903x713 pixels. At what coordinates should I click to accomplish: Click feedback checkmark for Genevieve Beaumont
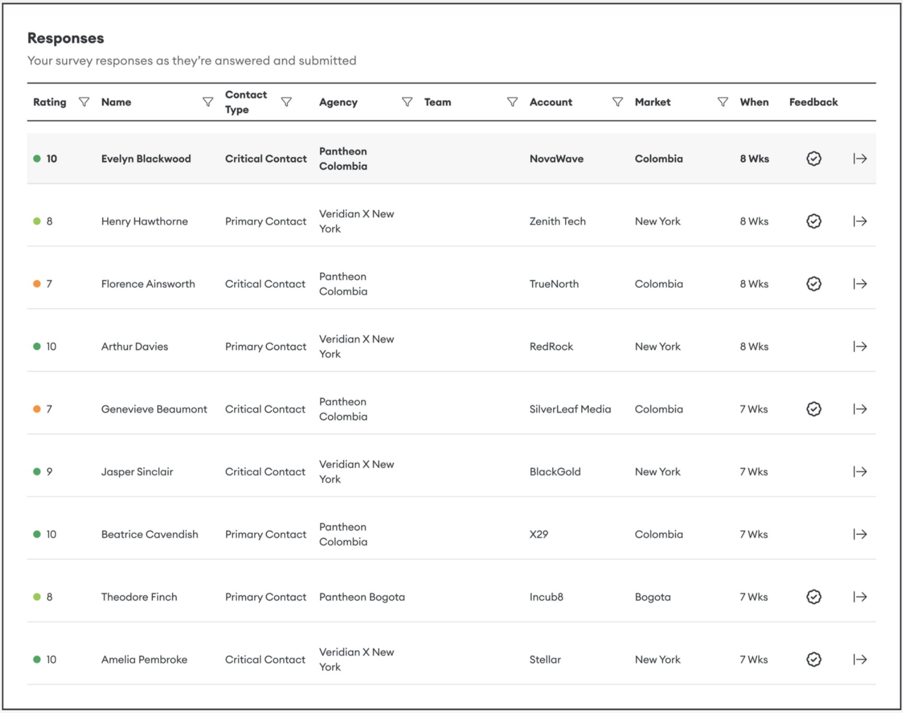pyautogui.click(x=814, y=409)
